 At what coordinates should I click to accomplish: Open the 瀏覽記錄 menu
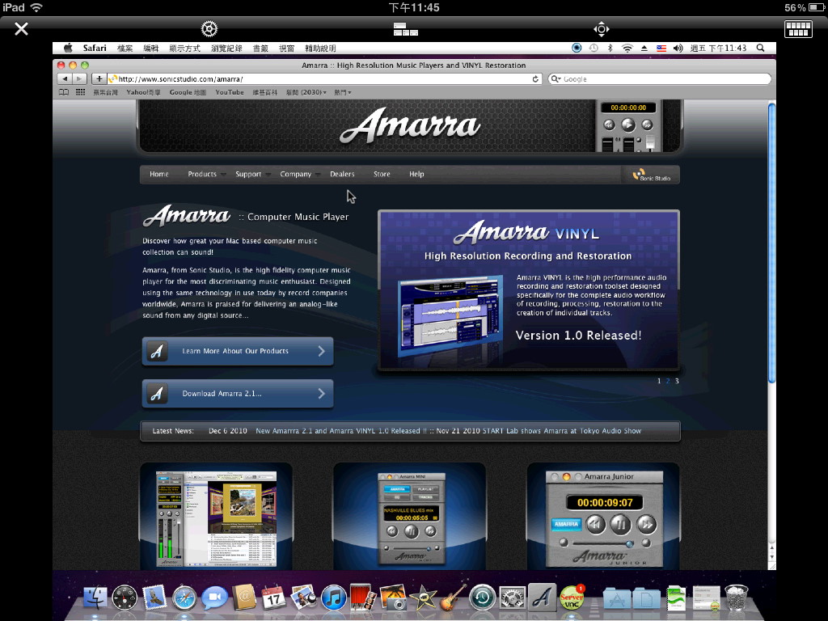226,48
